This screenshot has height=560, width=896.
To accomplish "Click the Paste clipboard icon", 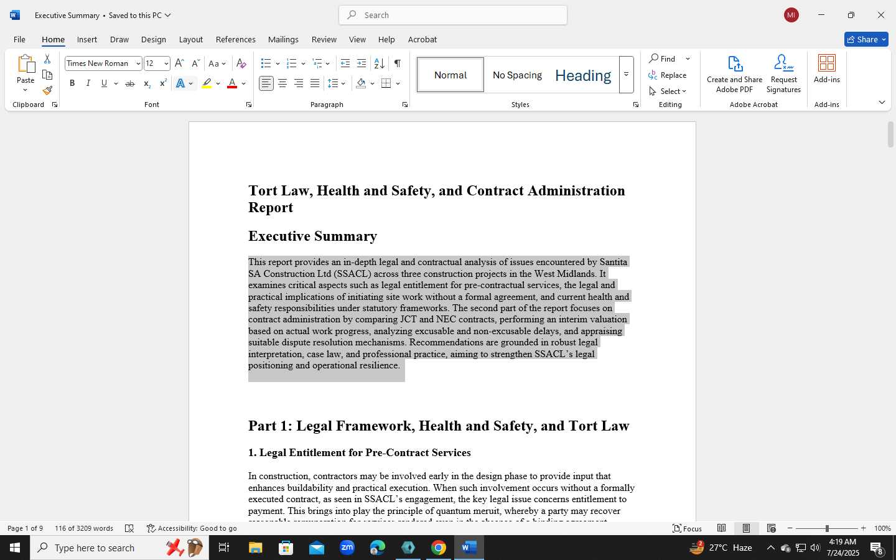I will pyautogui.click(x=26, y=63).
